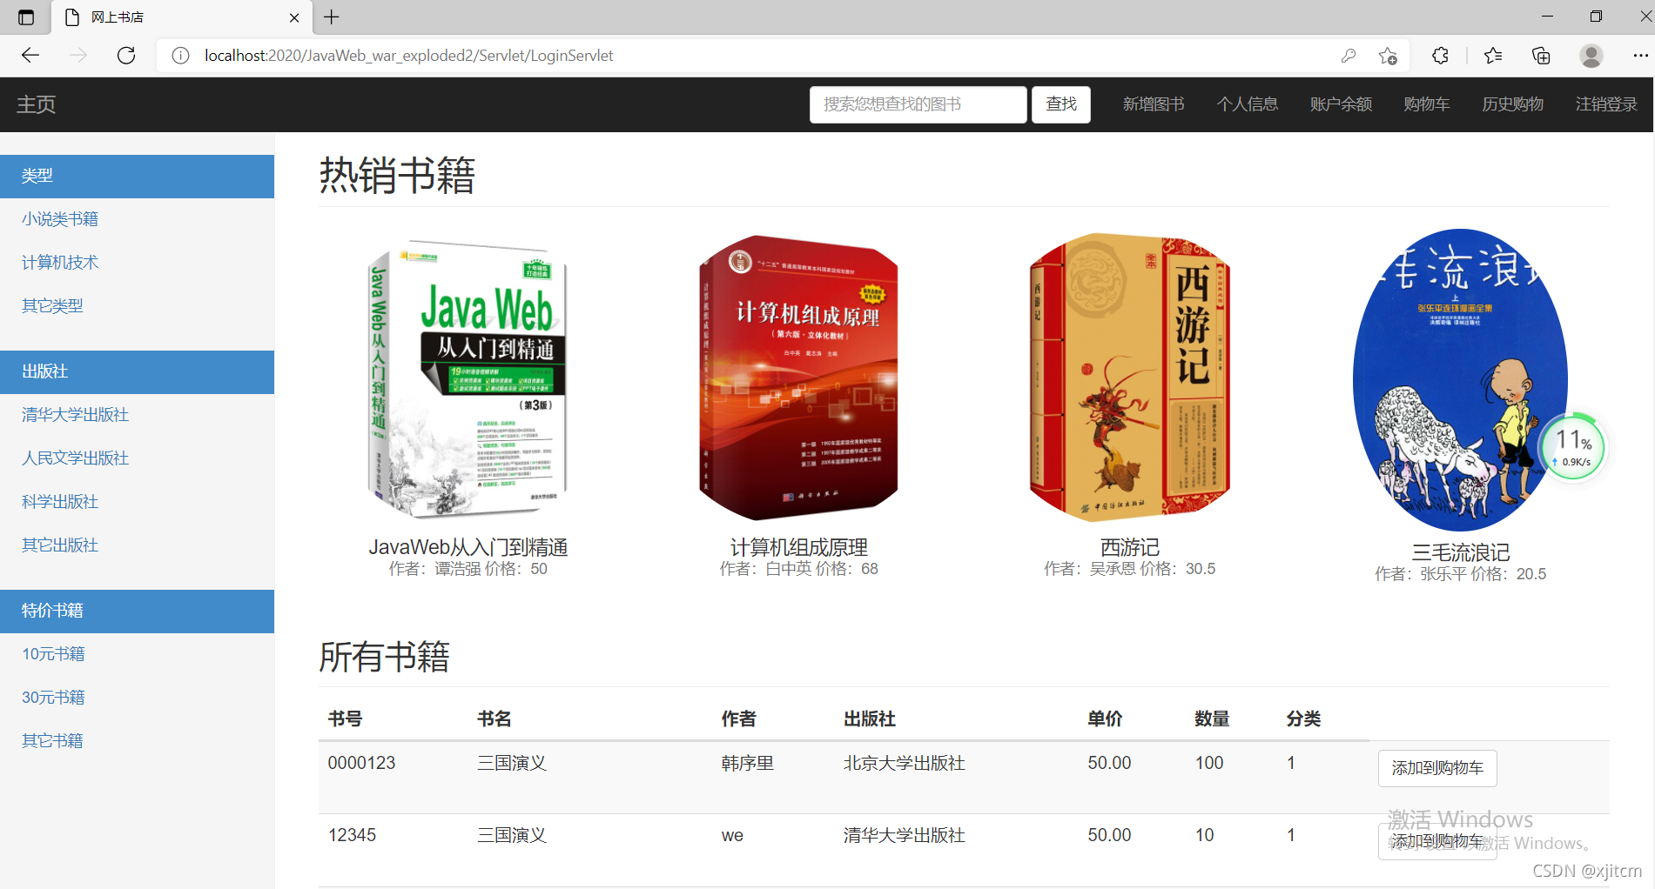Image resolution: width=1655 pixels, height=889 pixels.
Task: Open saved passwords key icon
Action: click(1349, 56)
